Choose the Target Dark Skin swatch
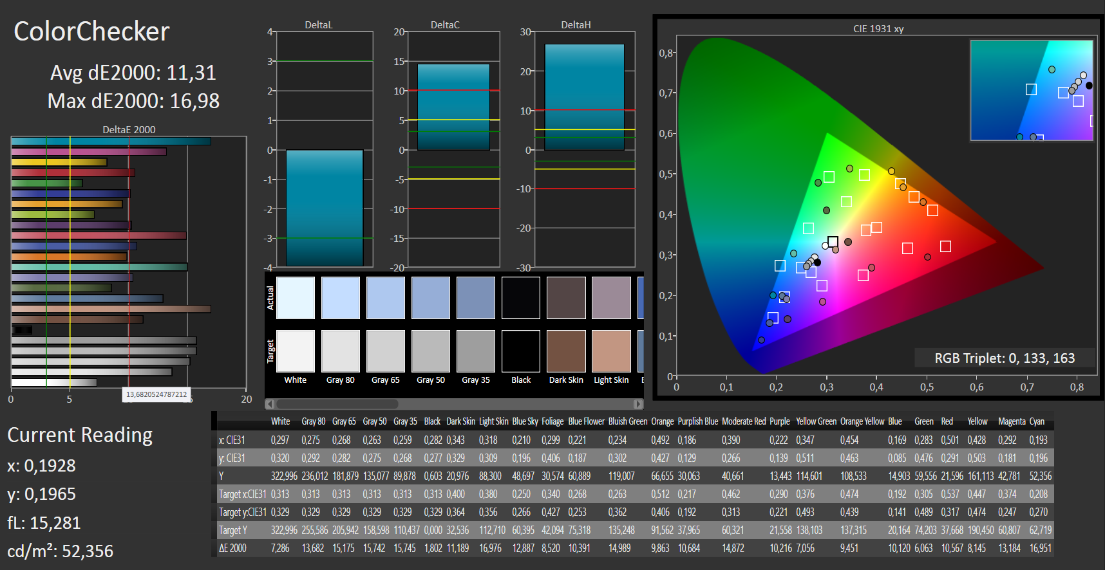The width and height of the screenshot is (1105, 570). tap(566, 351)
